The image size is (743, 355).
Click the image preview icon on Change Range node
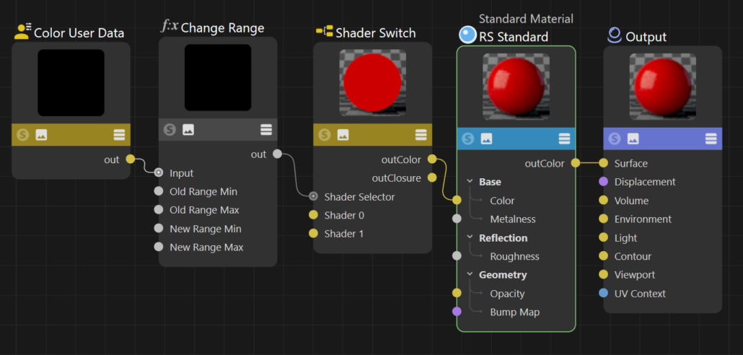coord(188,130)
